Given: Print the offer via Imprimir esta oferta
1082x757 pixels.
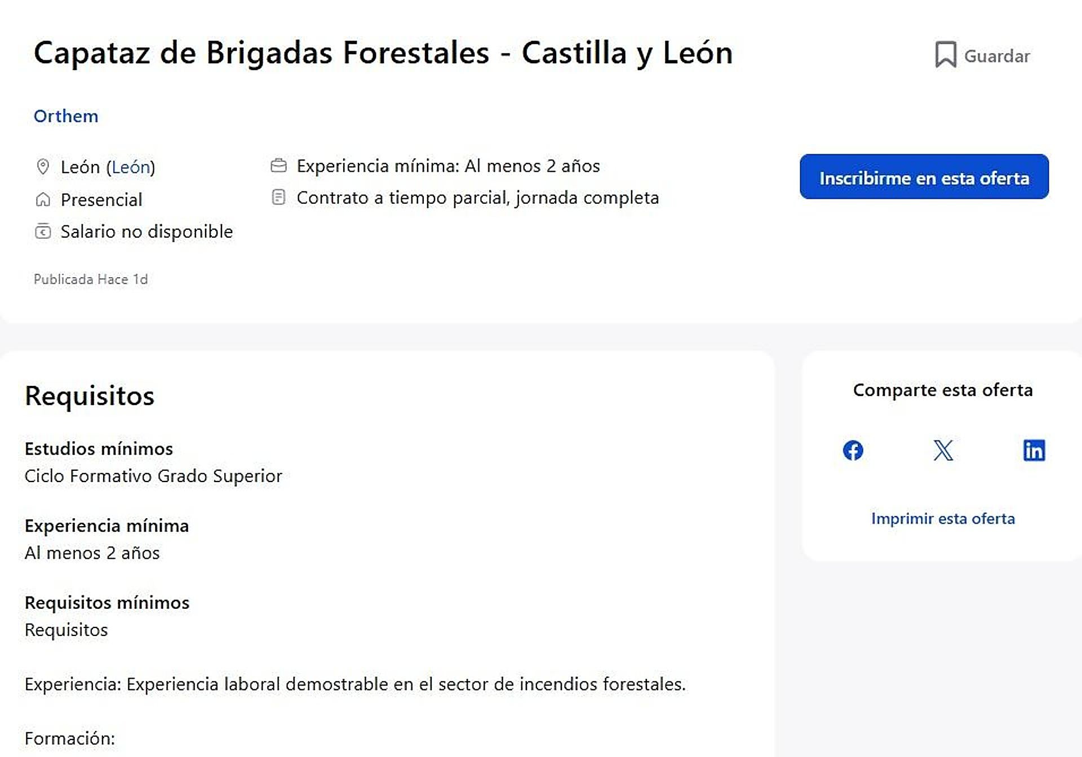Looking at the screenshot, I should (x=943, y=518).
